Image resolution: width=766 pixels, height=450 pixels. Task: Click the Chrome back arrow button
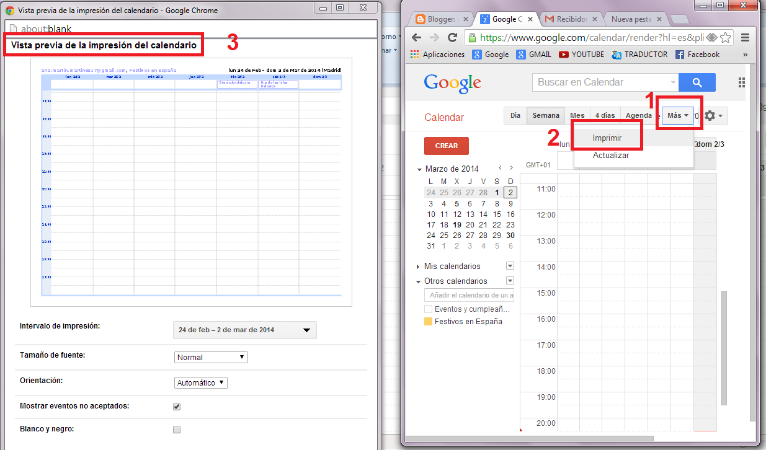tap(416, 37)
